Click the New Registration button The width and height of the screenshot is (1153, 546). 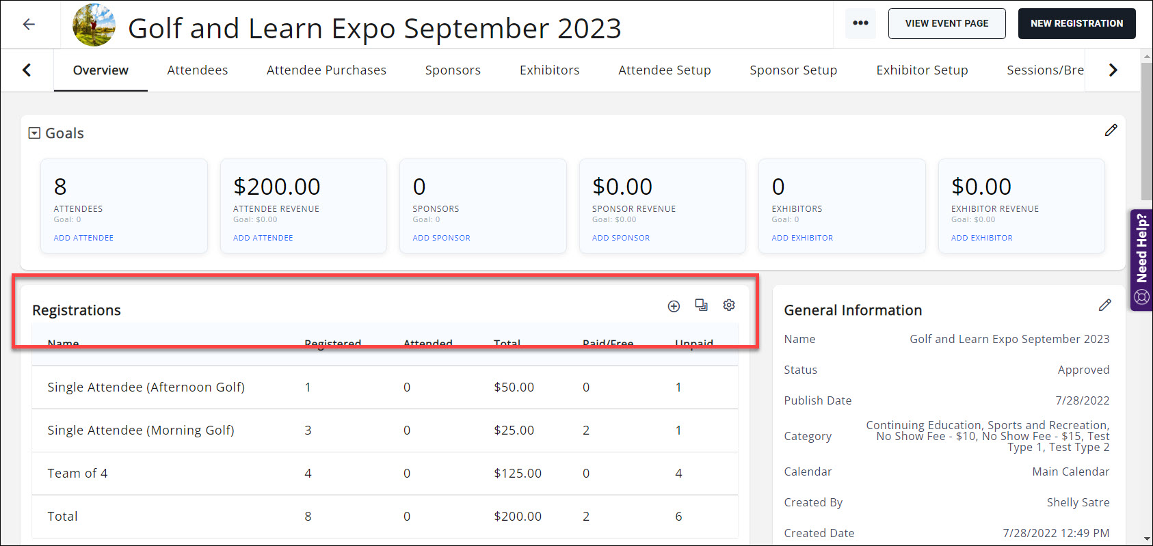[x=1076, y=23]
